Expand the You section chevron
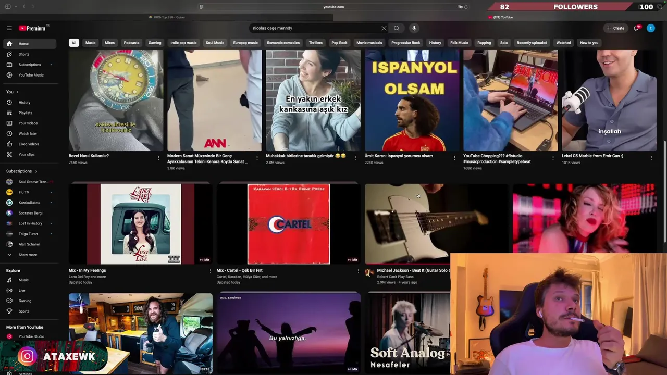The image size is (667, 375). pos(17,92)
